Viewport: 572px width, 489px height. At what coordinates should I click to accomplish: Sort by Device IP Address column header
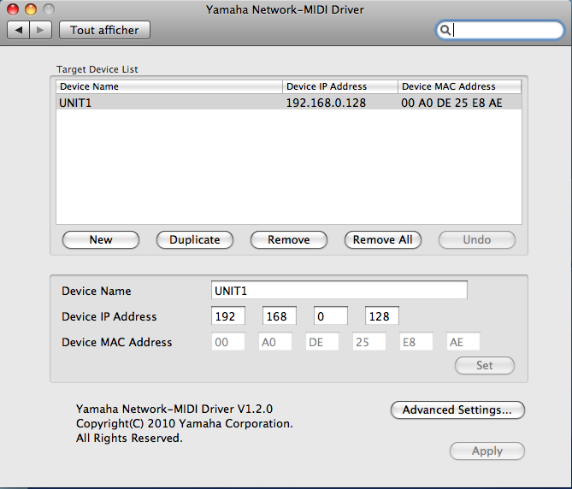[340, 86]
